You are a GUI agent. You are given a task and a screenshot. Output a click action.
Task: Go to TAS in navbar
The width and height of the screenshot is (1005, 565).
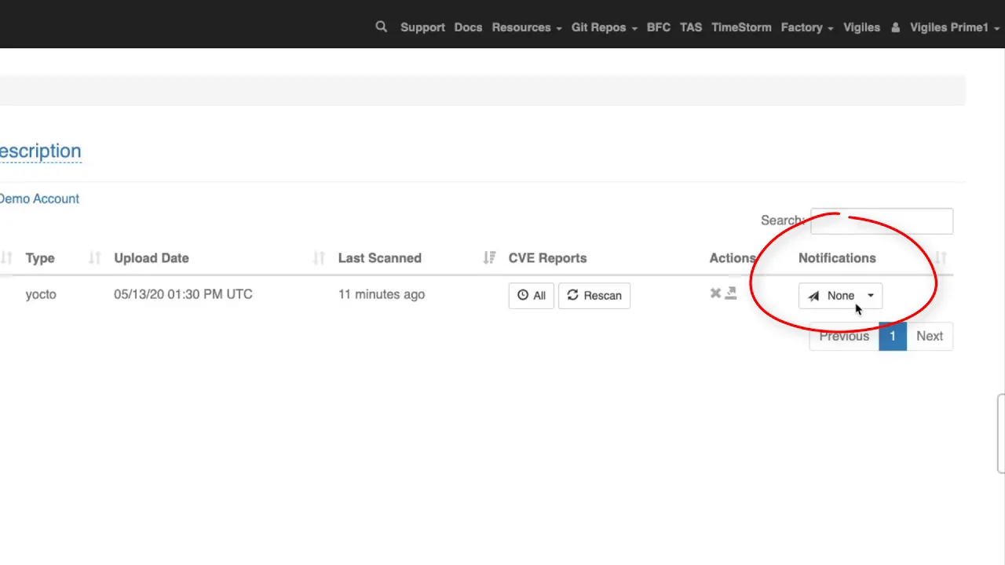tap(691, 27)
